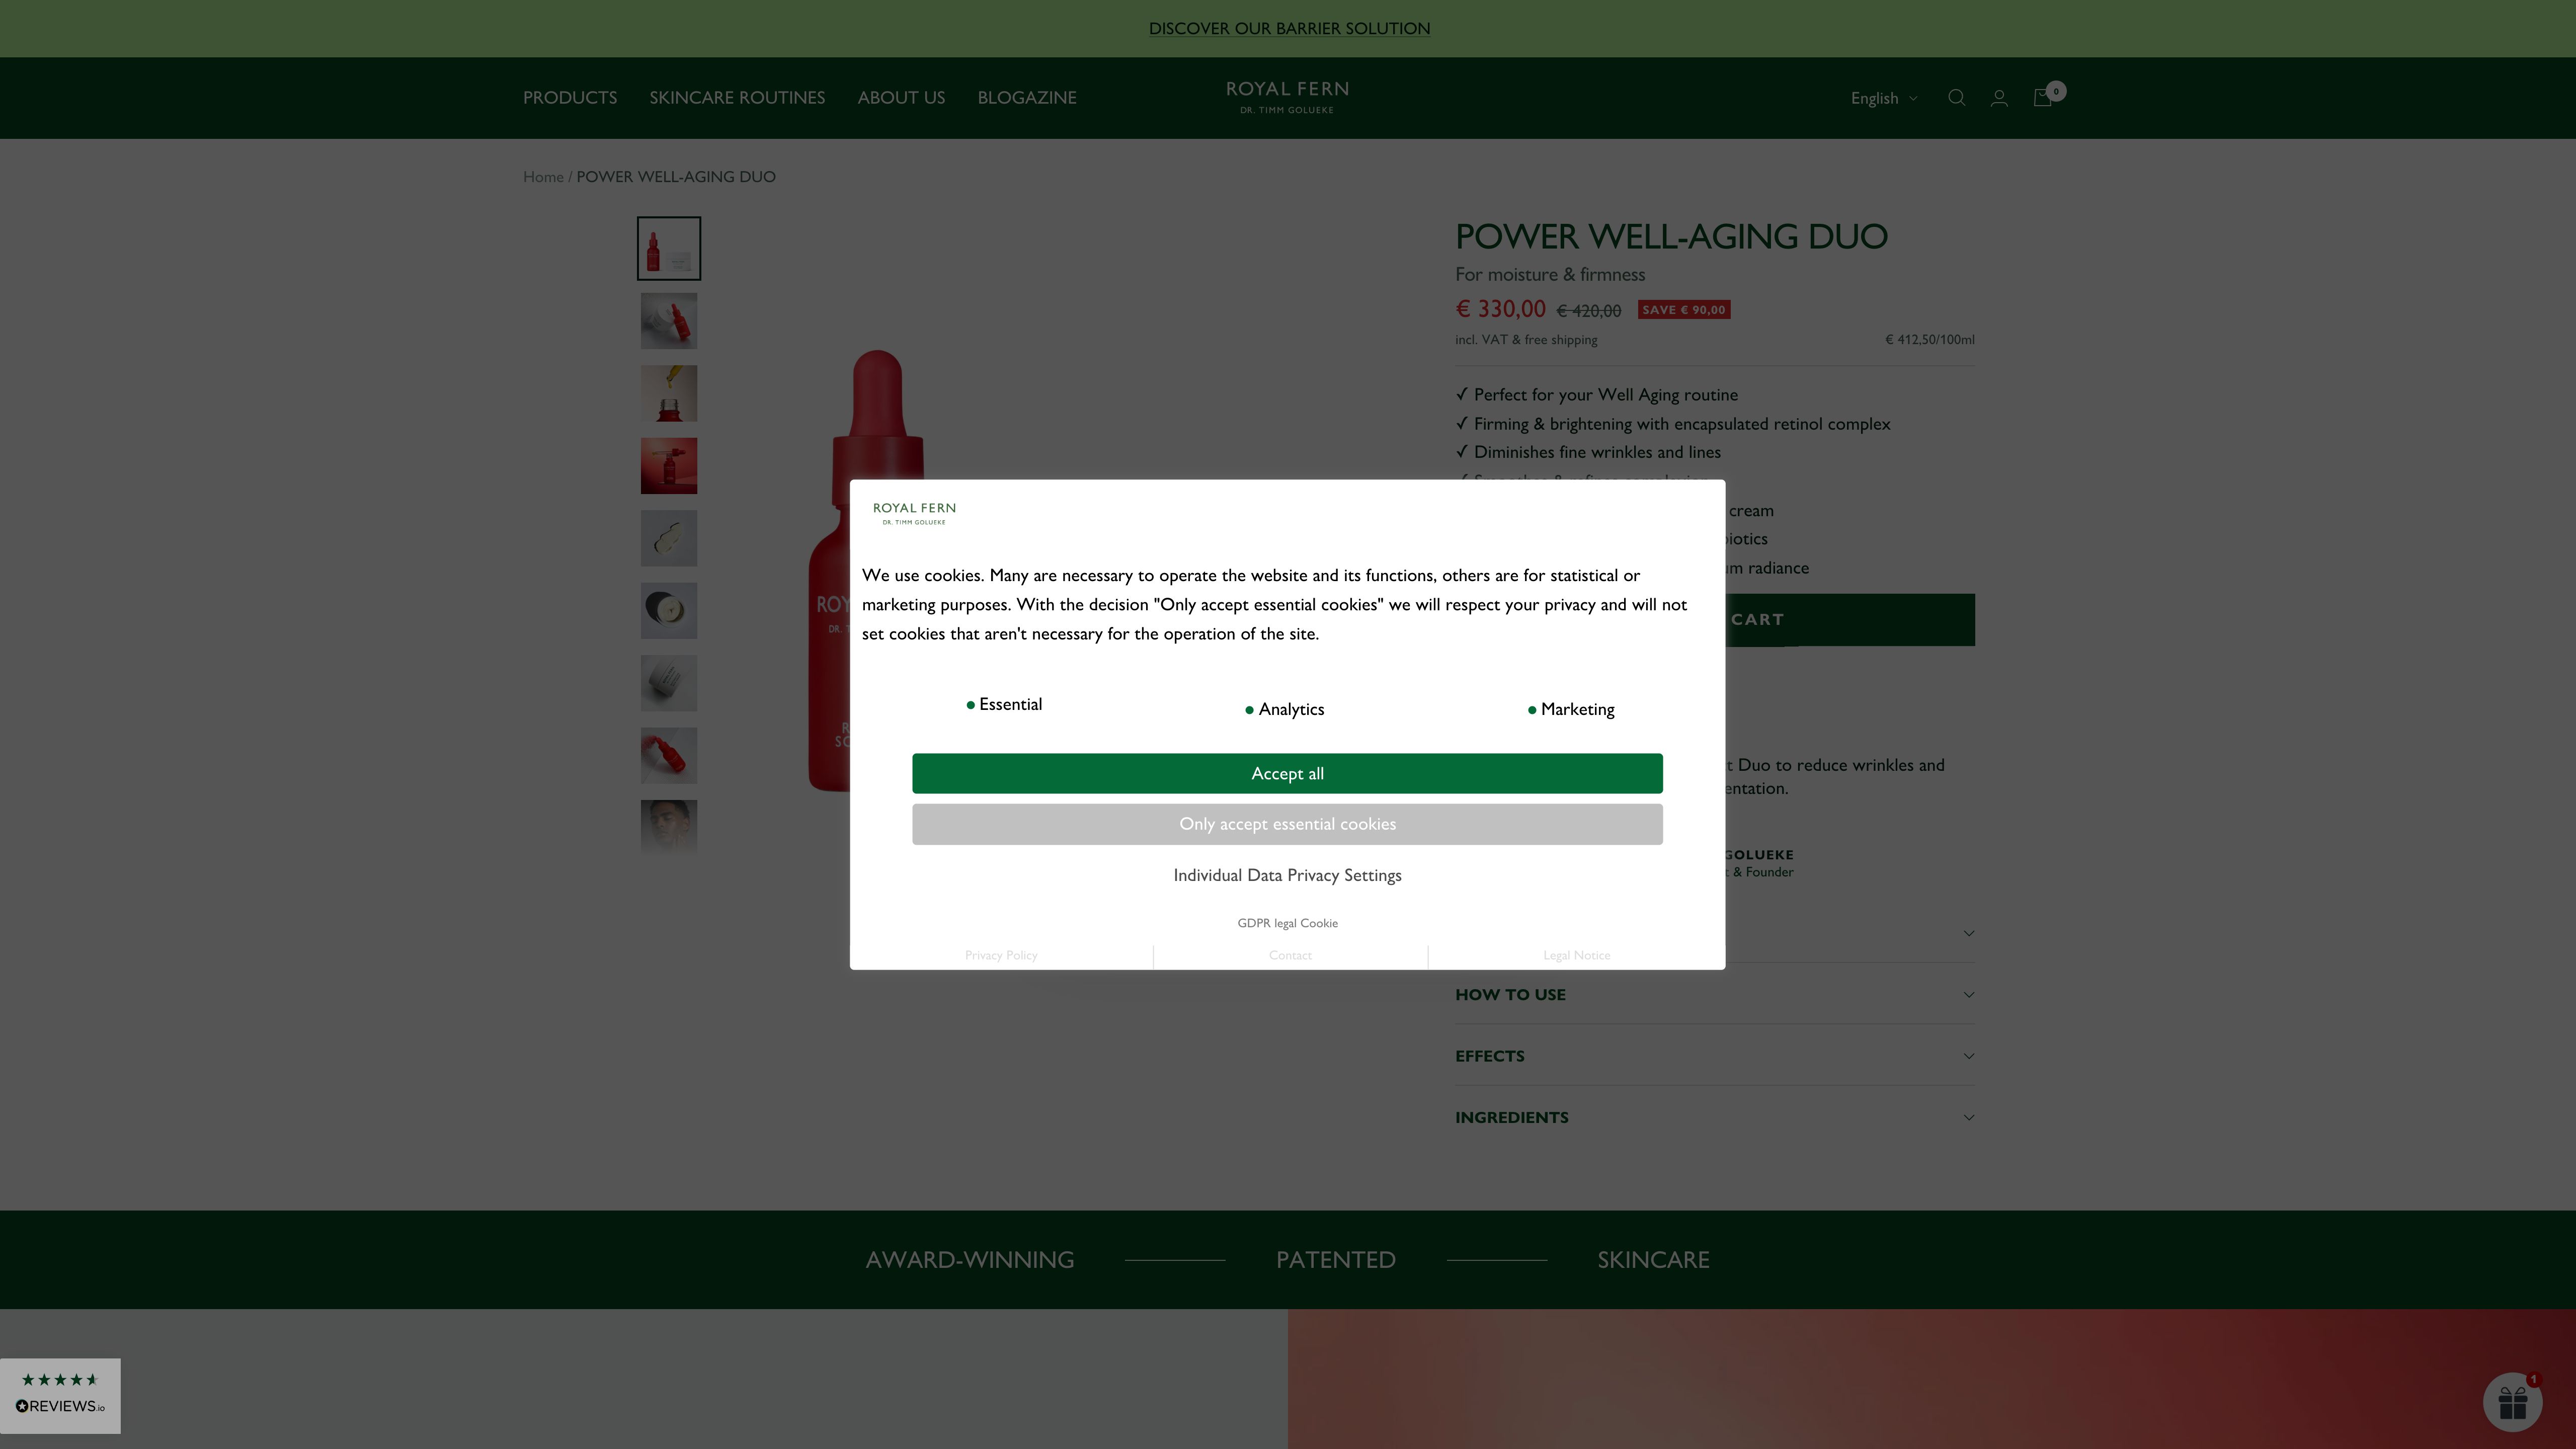Click the gift rewards icon
This screenshot has height=1449, width=2576.
[2512, 1402]
